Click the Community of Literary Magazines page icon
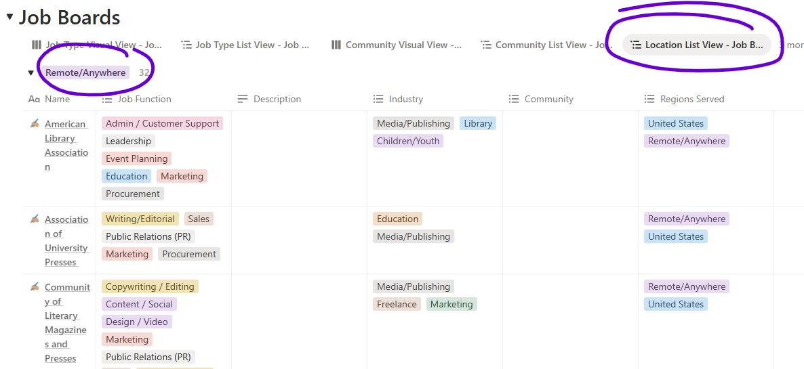 pyautogui.click(x=35, y=286)
